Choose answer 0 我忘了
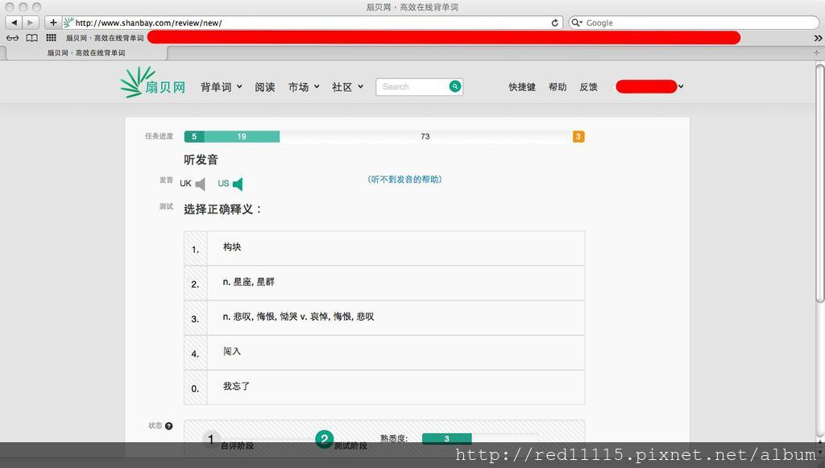825x468 pixels. pos(384,387)
